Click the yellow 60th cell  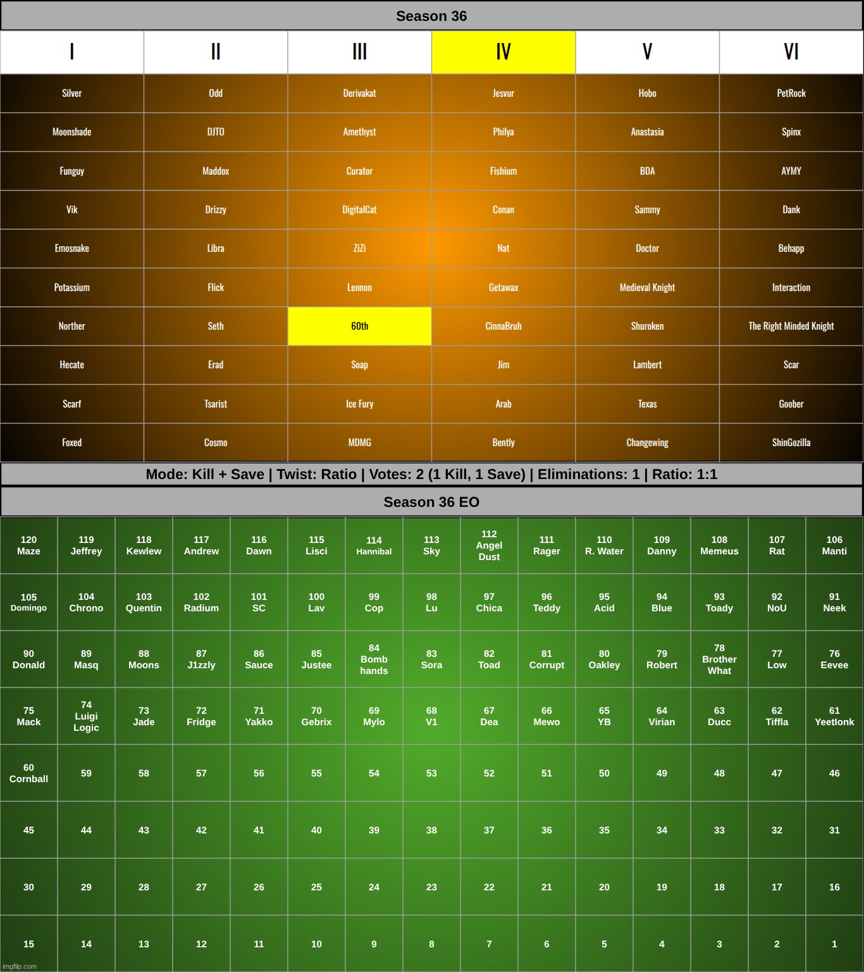(359, 326)
